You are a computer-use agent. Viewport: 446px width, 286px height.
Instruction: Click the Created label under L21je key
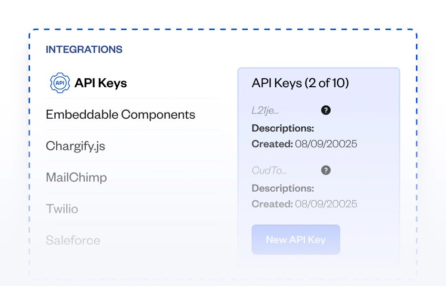tap(272, 144)
